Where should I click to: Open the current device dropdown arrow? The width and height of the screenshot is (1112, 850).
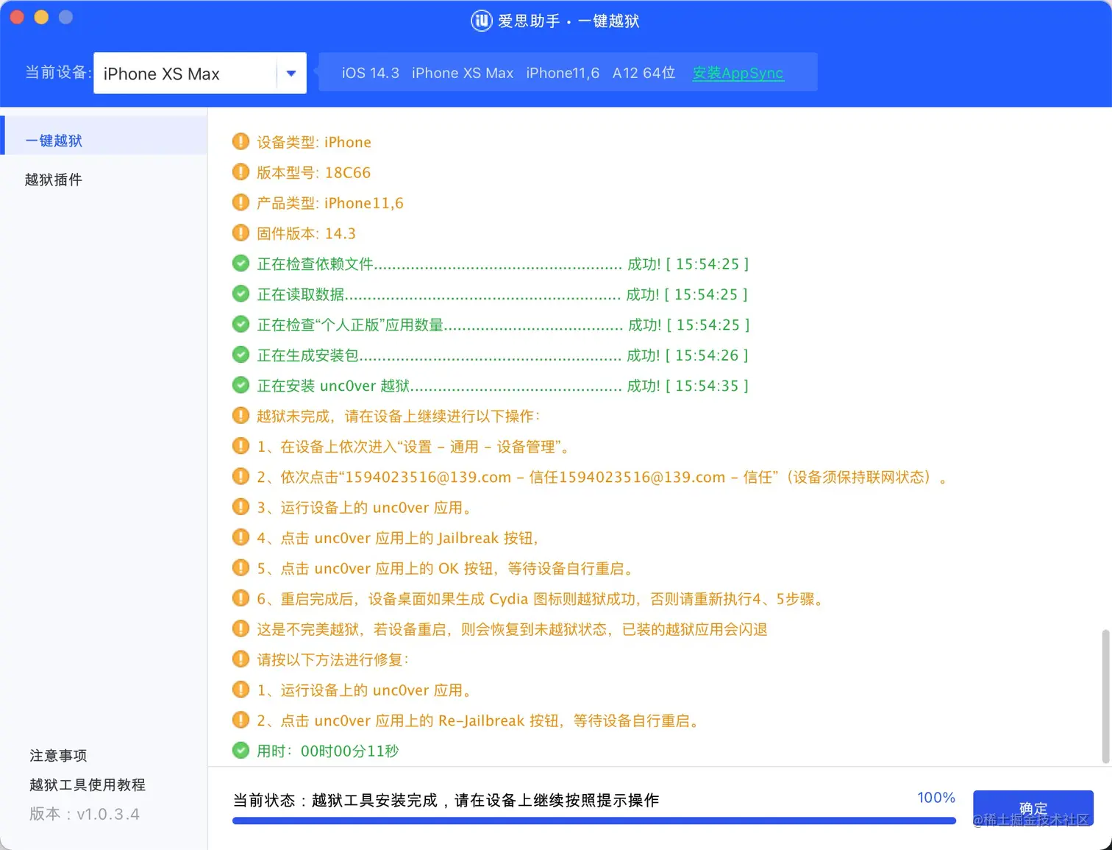pos(291,74)
